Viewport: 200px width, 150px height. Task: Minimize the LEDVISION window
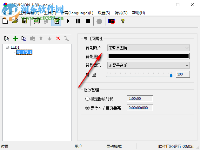(163, 5)
